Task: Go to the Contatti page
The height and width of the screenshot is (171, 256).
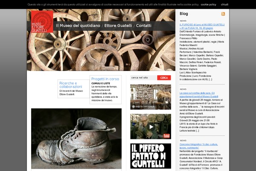Action: 144,26
